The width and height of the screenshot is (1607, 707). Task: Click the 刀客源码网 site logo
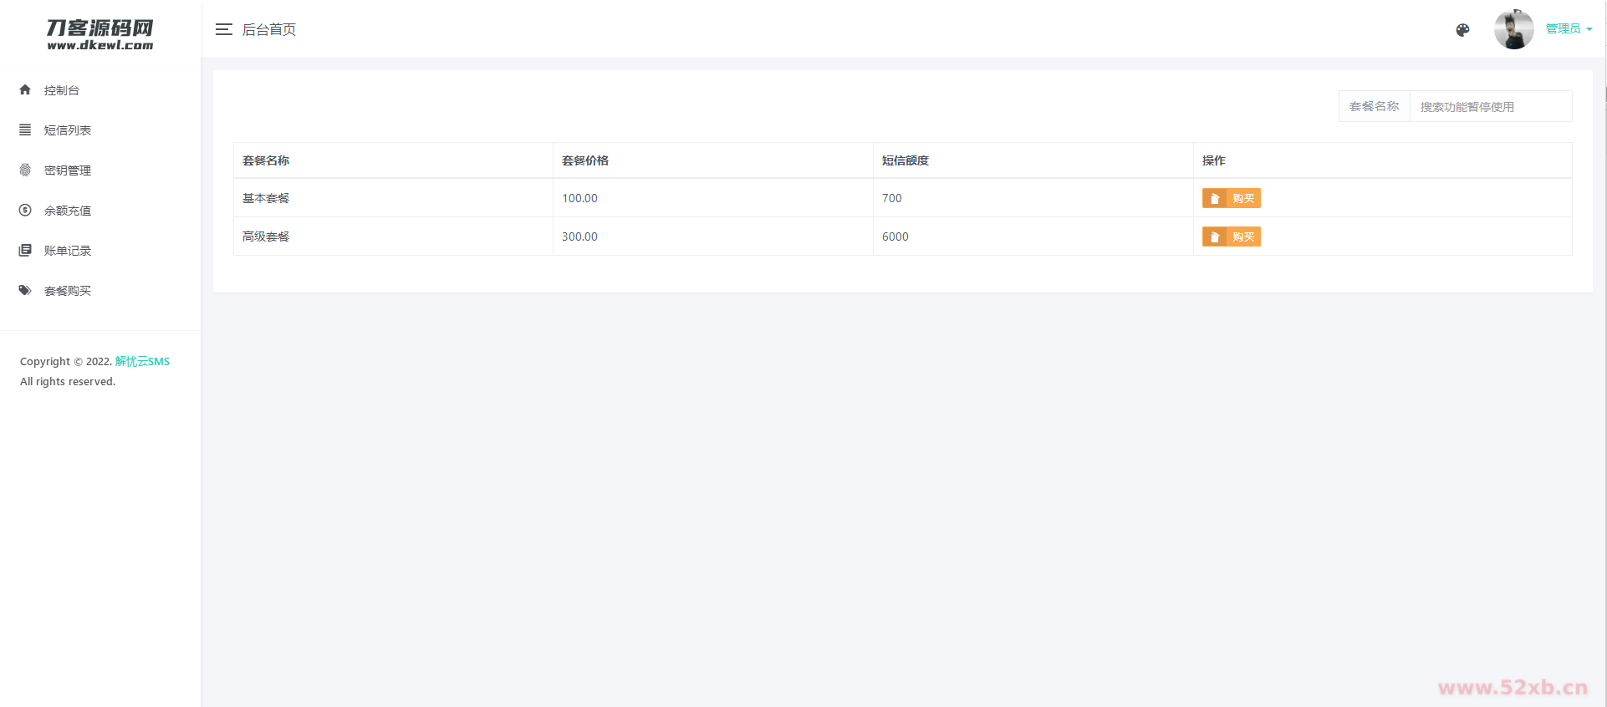click(100, 34)
